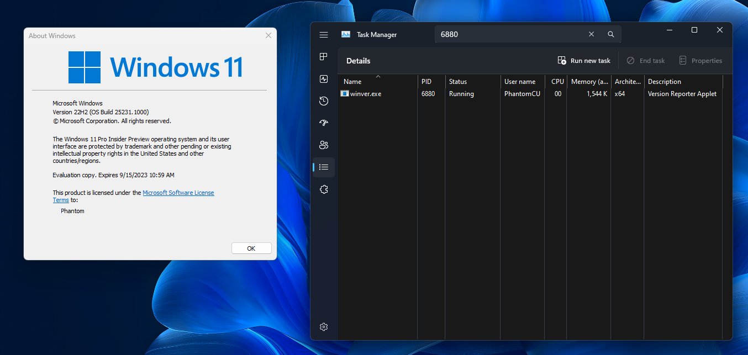Open the Processes page in Task Manager
This screenshot has width=748, height=355.
324,57
